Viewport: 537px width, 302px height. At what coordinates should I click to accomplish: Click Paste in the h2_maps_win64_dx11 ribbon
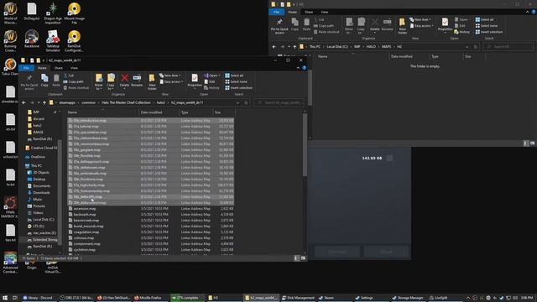pos(56,81)
